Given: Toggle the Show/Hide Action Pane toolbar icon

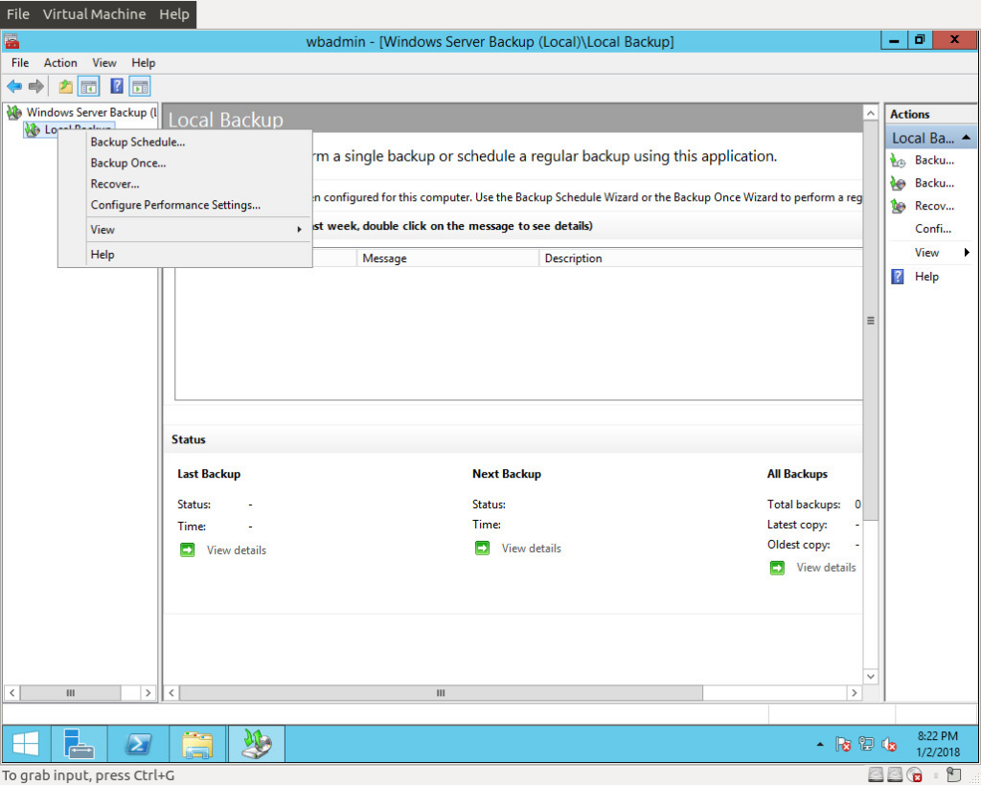Looking at the screenshot, I should click(140, 86).
